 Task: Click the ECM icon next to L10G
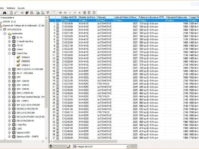[14, 129]
